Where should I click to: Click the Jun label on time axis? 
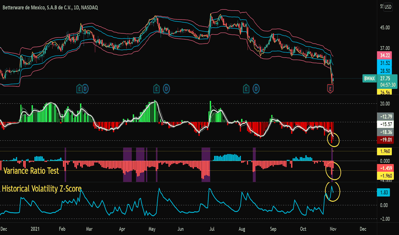(x=180, y=229)
